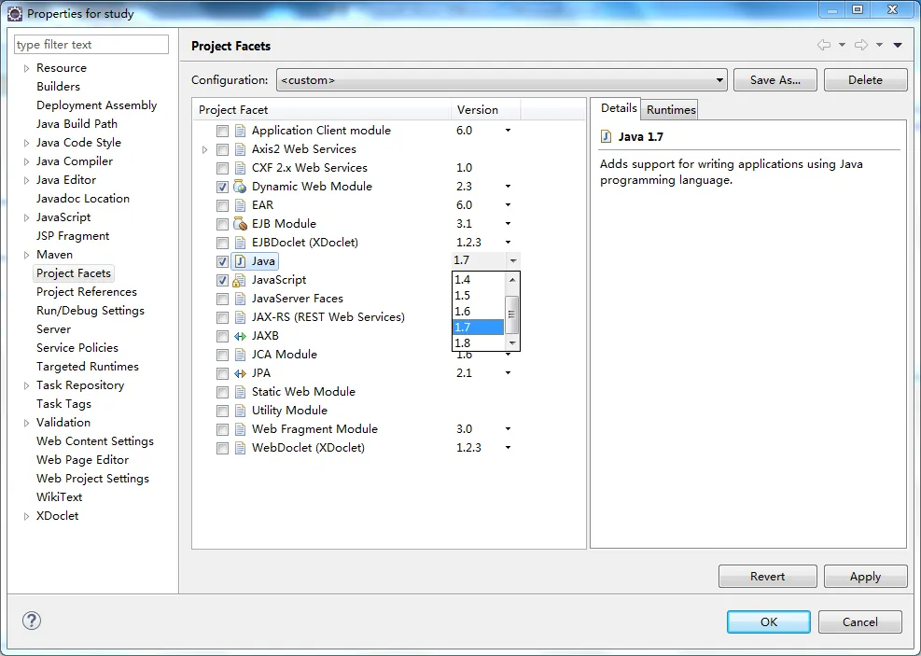Switch to the Runtimes tab
921x656 pixels.
click(671, 110)
